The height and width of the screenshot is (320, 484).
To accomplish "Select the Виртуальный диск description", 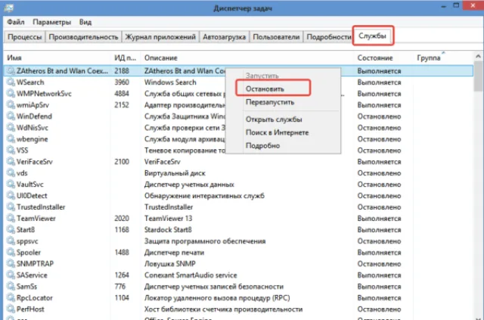I will point(175,173).
